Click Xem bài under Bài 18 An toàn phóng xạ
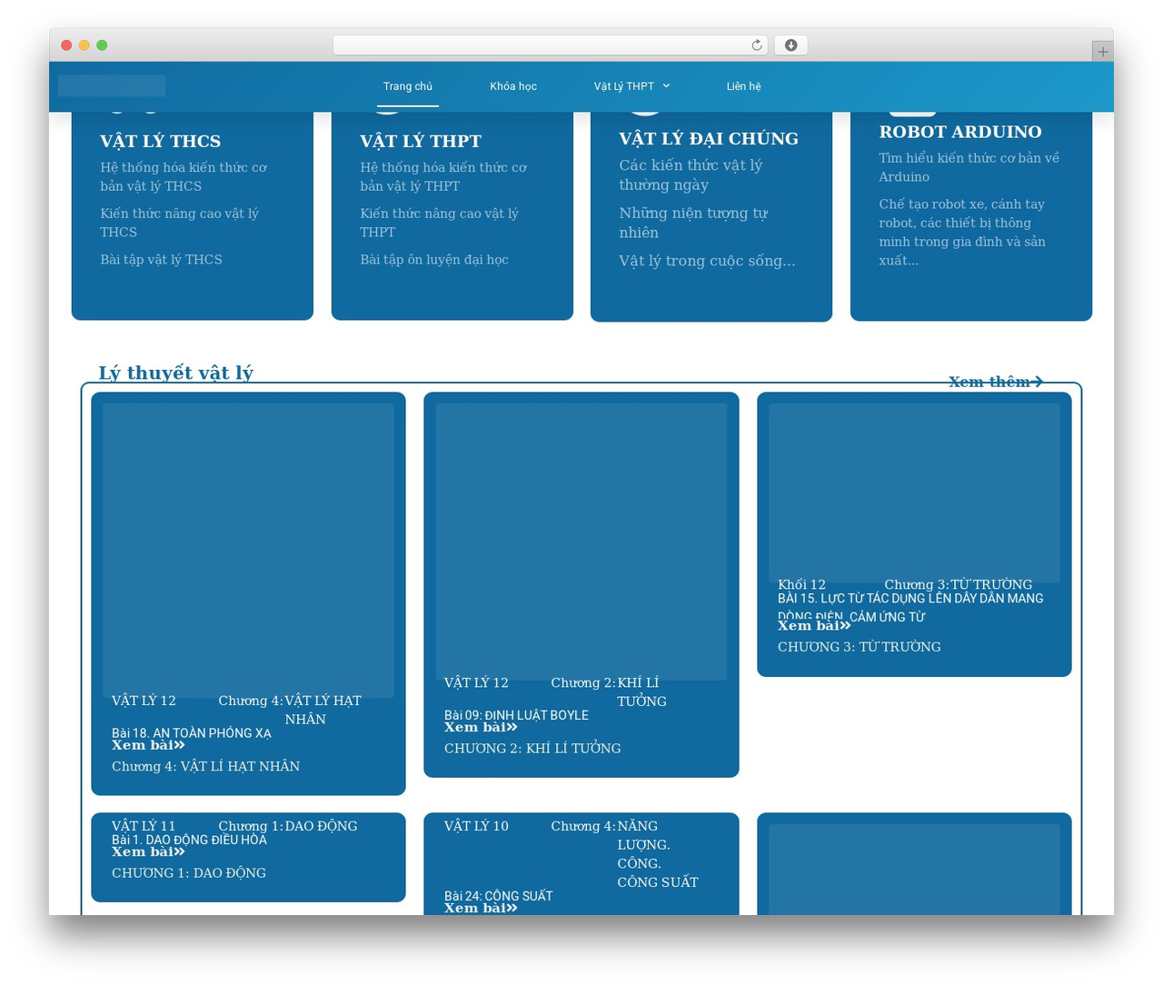1163x985 pixels. click(148, 745)
